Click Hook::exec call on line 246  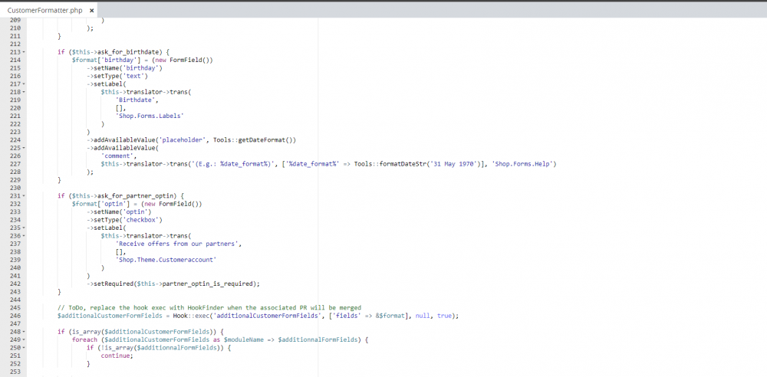click(x=190, y=316)
